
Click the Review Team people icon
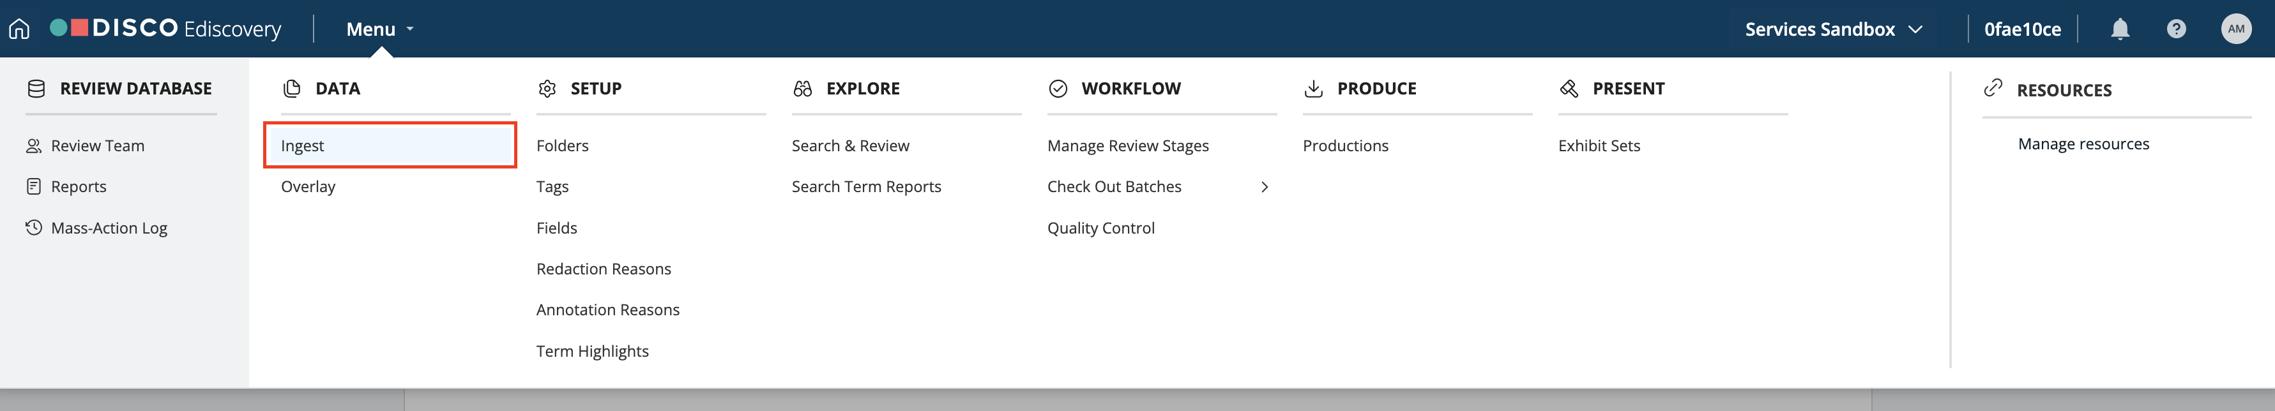(34, 146)
